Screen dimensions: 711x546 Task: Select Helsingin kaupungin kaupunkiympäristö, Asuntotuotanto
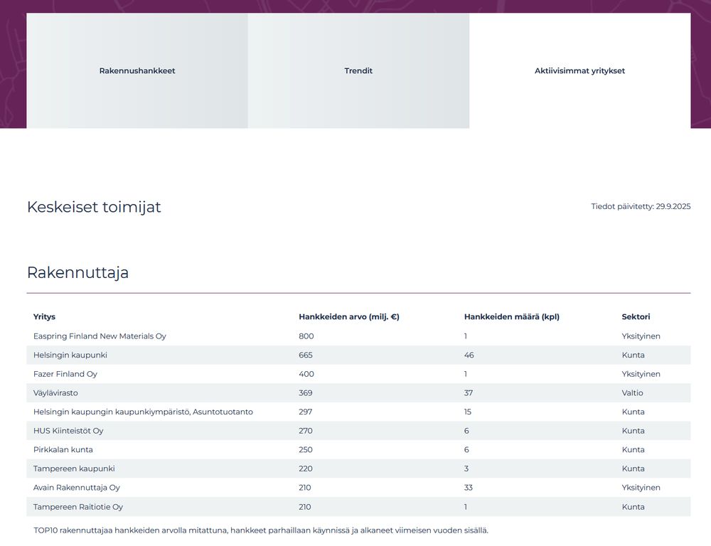click(143, 412)
